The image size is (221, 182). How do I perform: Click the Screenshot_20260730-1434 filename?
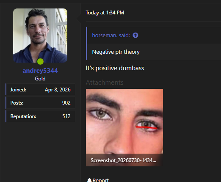pos(124,160)
